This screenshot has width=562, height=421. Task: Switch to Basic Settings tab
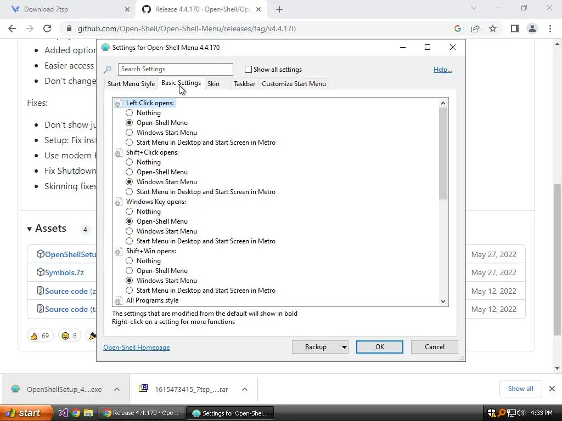(x=181, y=83)
